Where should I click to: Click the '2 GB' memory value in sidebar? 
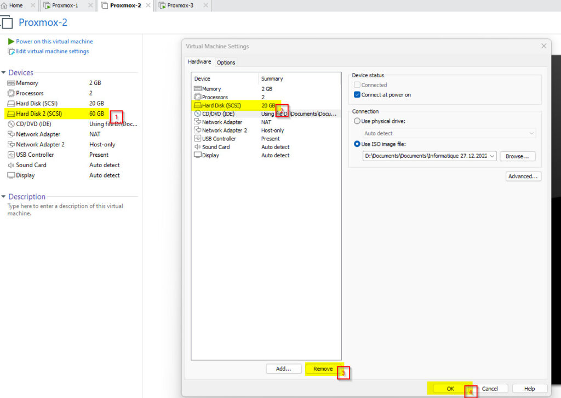coord(95,83)
